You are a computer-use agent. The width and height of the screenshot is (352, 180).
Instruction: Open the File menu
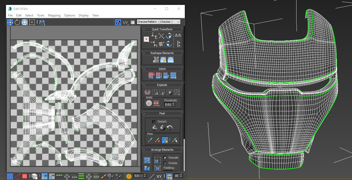(x=10, y=15)
